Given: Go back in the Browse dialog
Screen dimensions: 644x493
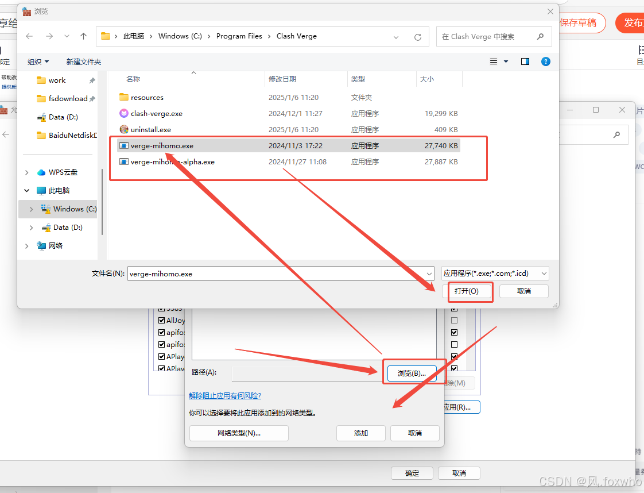Looking at the screenshot, I should point(29,36).
